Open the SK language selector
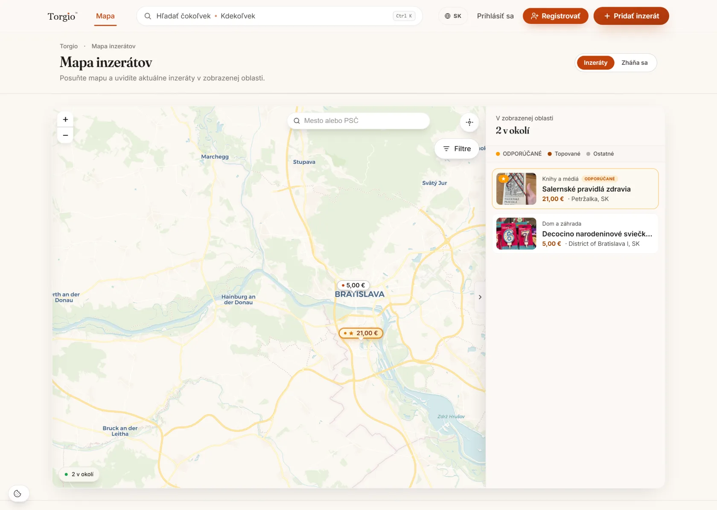The width and height of the screenshot is (717, 510). [x=453, y=16]
